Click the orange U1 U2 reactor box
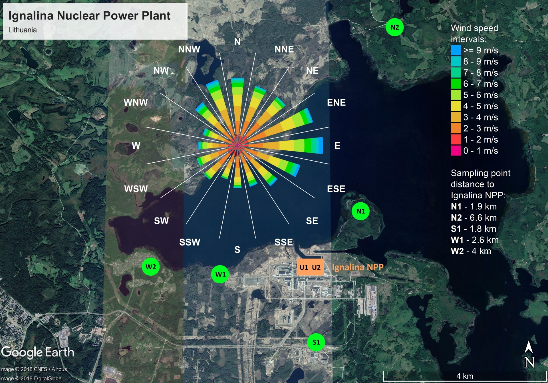 point(310,267)
